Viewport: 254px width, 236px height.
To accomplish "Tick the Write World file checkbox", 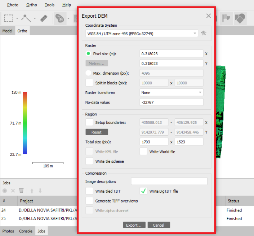I will [143, 152].
